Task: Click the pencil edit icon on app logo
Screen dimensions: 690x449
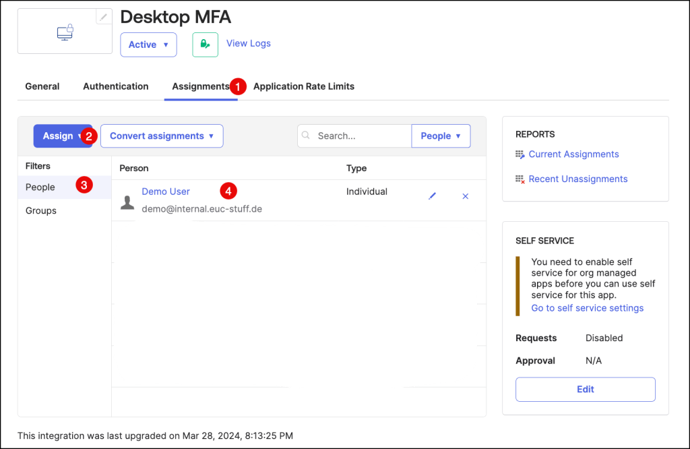Action: pos(103,18)
